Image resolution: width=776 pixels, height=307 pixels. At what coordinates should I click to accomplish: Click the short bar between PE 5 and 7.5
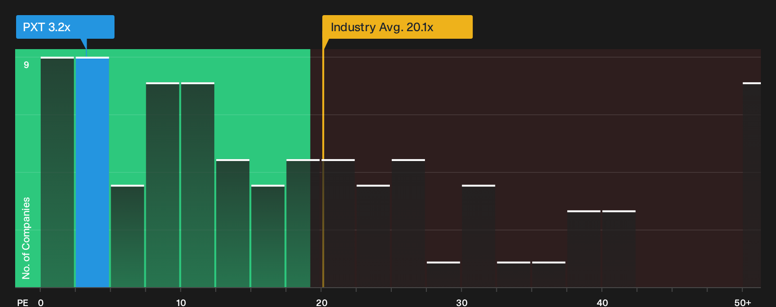pos(127,236)
